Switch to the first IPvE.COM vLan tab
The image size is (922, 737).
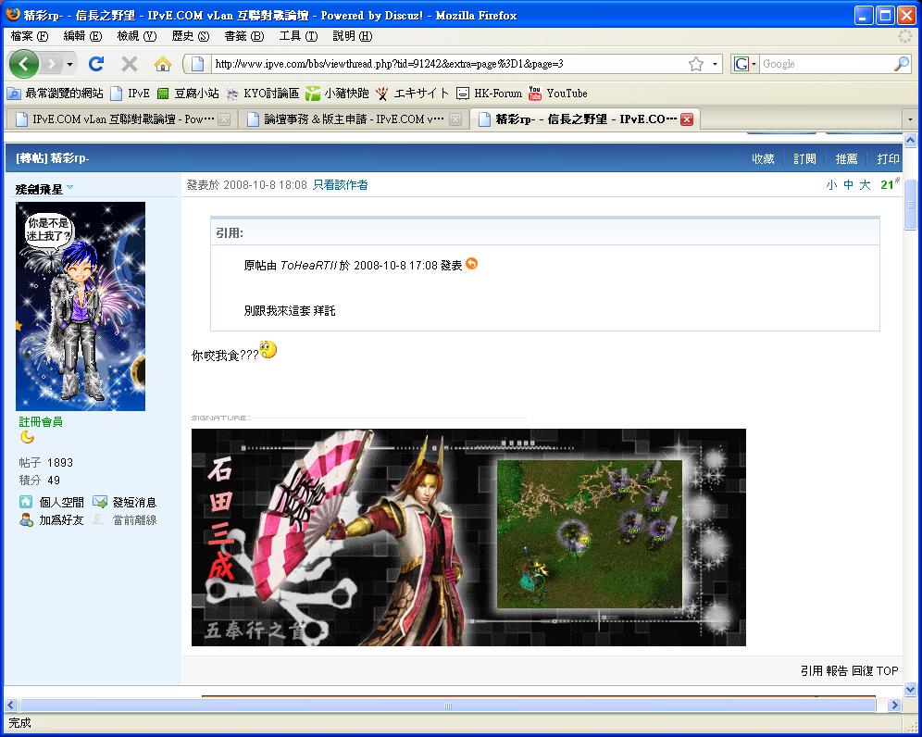point(121,119)
